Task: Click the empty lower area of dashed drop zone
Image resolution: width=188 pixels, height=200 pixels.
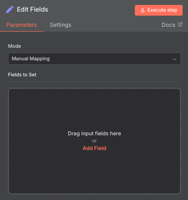Action: (x=94, y=173)
